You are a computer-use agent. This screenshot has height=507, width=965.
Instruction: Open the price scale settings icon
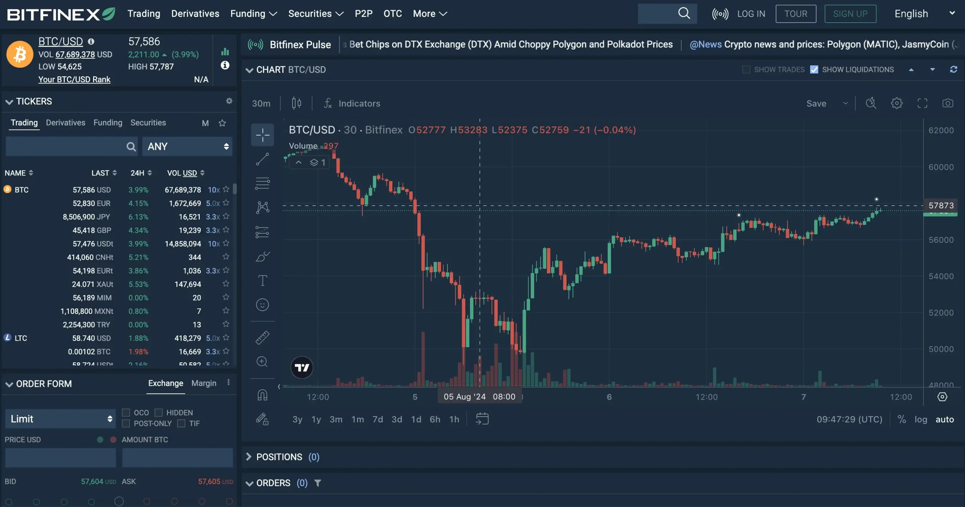pos(942,397)
